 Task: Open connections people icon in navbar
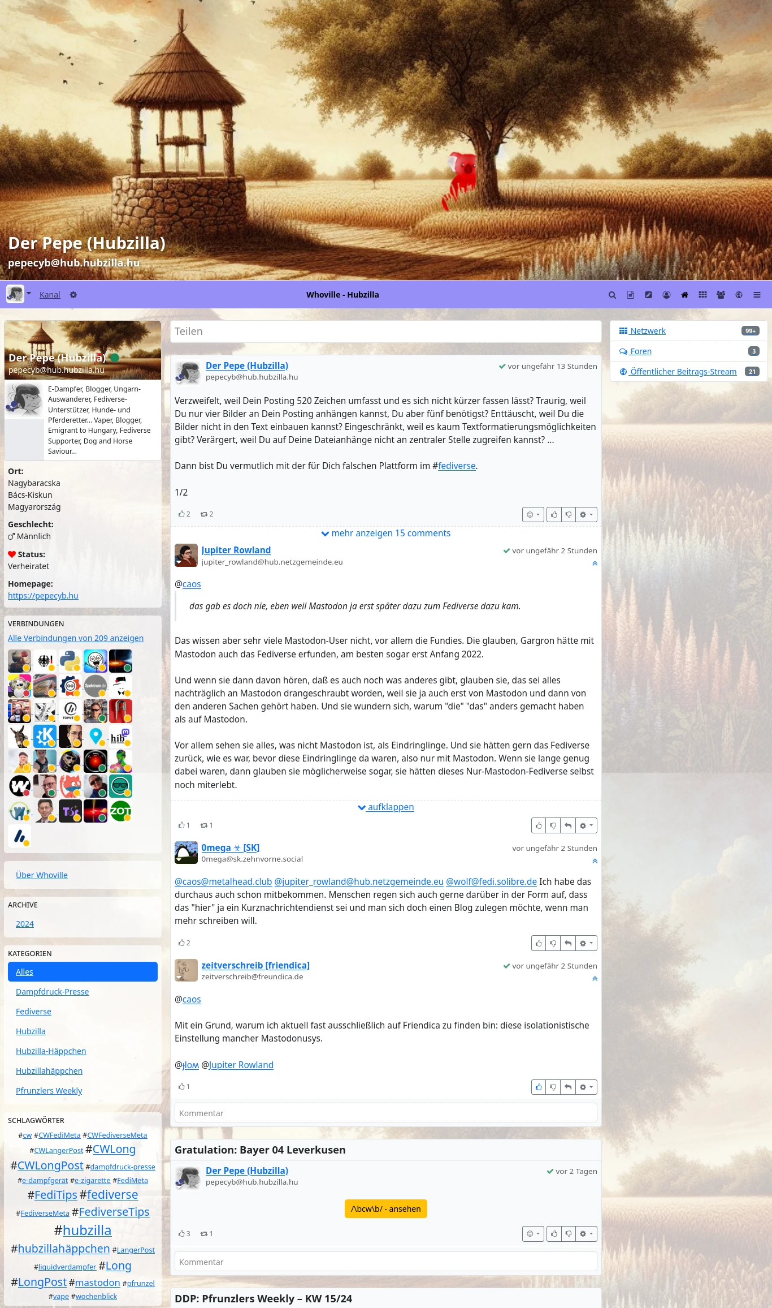[x=721, y=295]
